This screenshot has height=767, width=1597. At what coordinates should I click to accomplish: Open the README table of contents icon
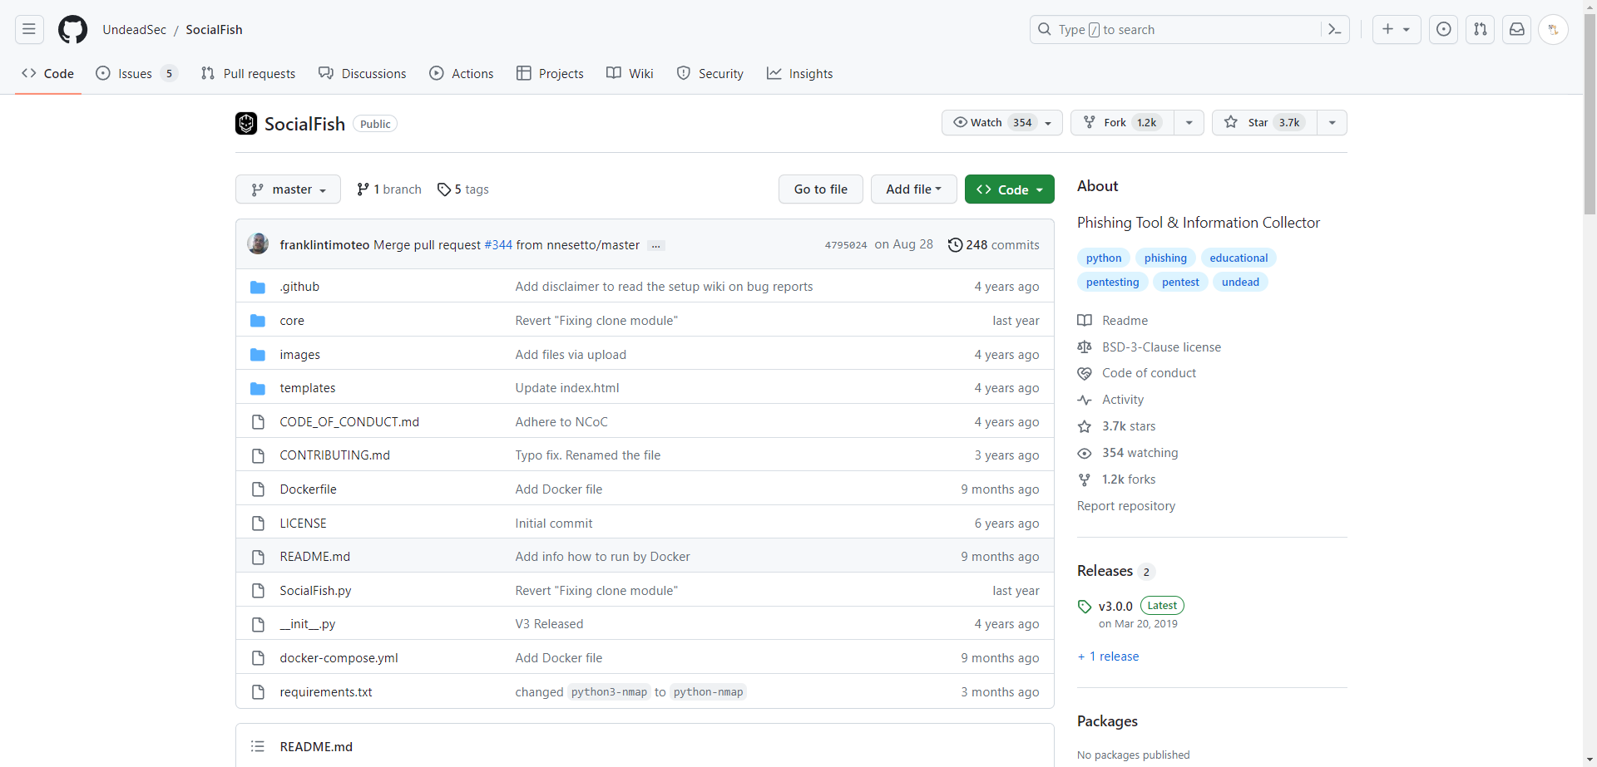point(258,746)
